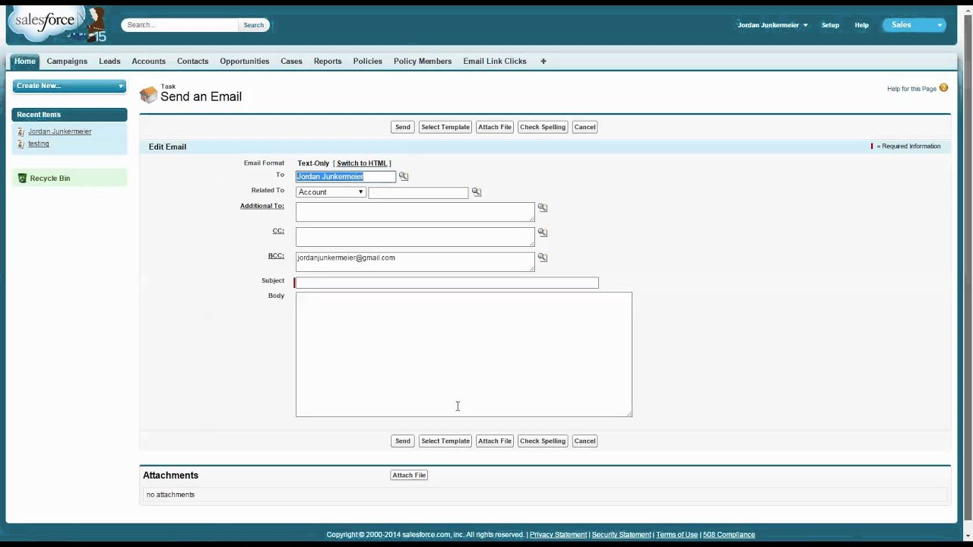This screenshot has height=547, width=973.
Task: Click the top Check Spelling button
Action: click(543, 127)
